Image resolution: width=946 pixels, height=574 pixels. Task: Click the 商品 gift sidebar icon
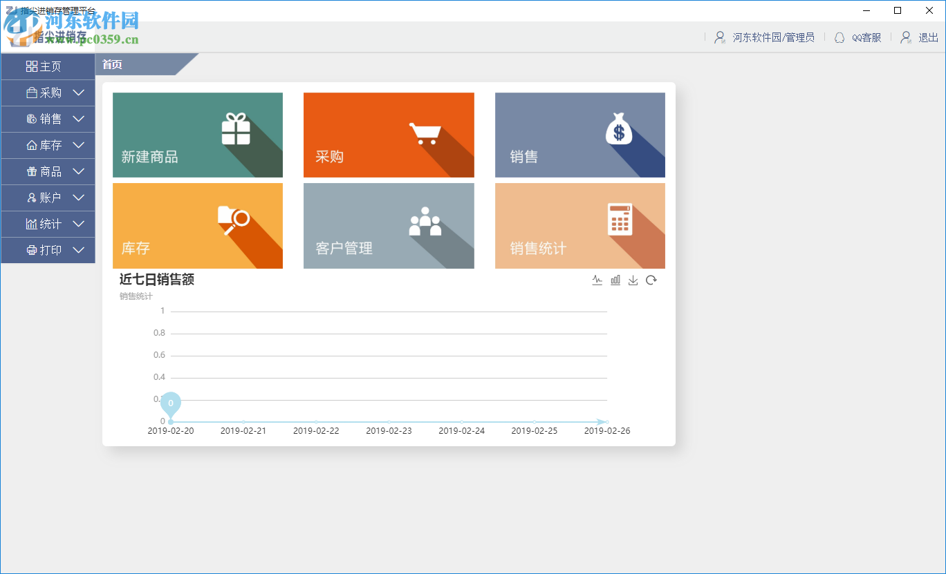32,171
